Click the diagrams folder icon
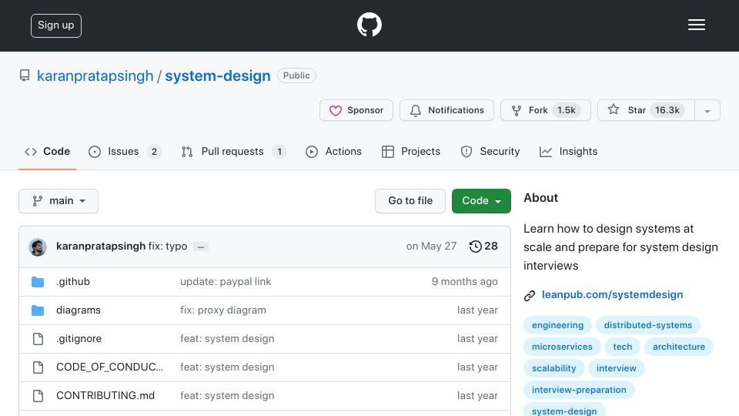The image size is (739, 416). [x=38, y=310]
